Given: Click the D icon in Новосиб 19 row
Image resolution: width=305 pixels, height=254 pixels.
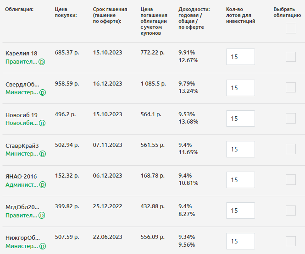Looking at the screenshot, I should [42, 123].
